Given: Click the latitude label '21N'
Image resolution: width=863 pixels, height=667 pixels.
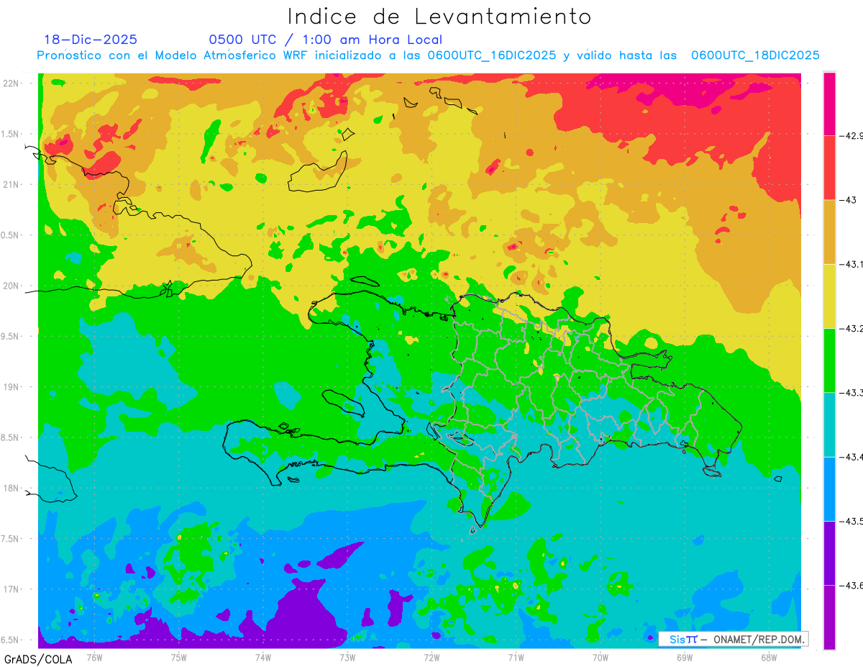Looking at the screenshot, I should point(12,184).
